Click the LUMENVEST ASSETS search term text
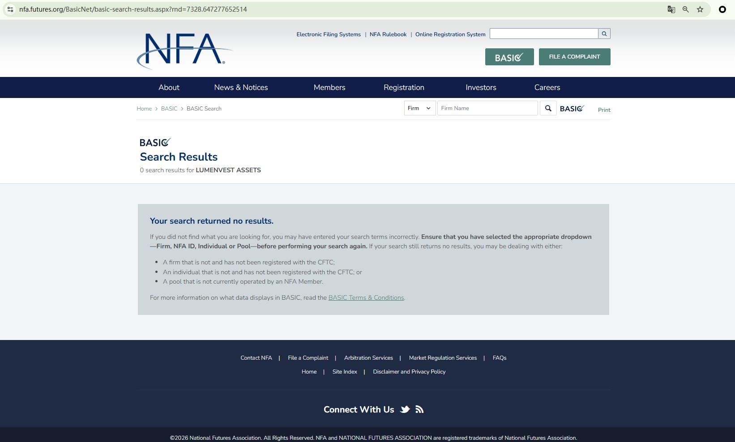 228,170
